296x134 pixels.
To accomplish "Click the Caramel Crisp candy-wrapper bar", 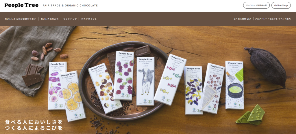I will point(170,80).
